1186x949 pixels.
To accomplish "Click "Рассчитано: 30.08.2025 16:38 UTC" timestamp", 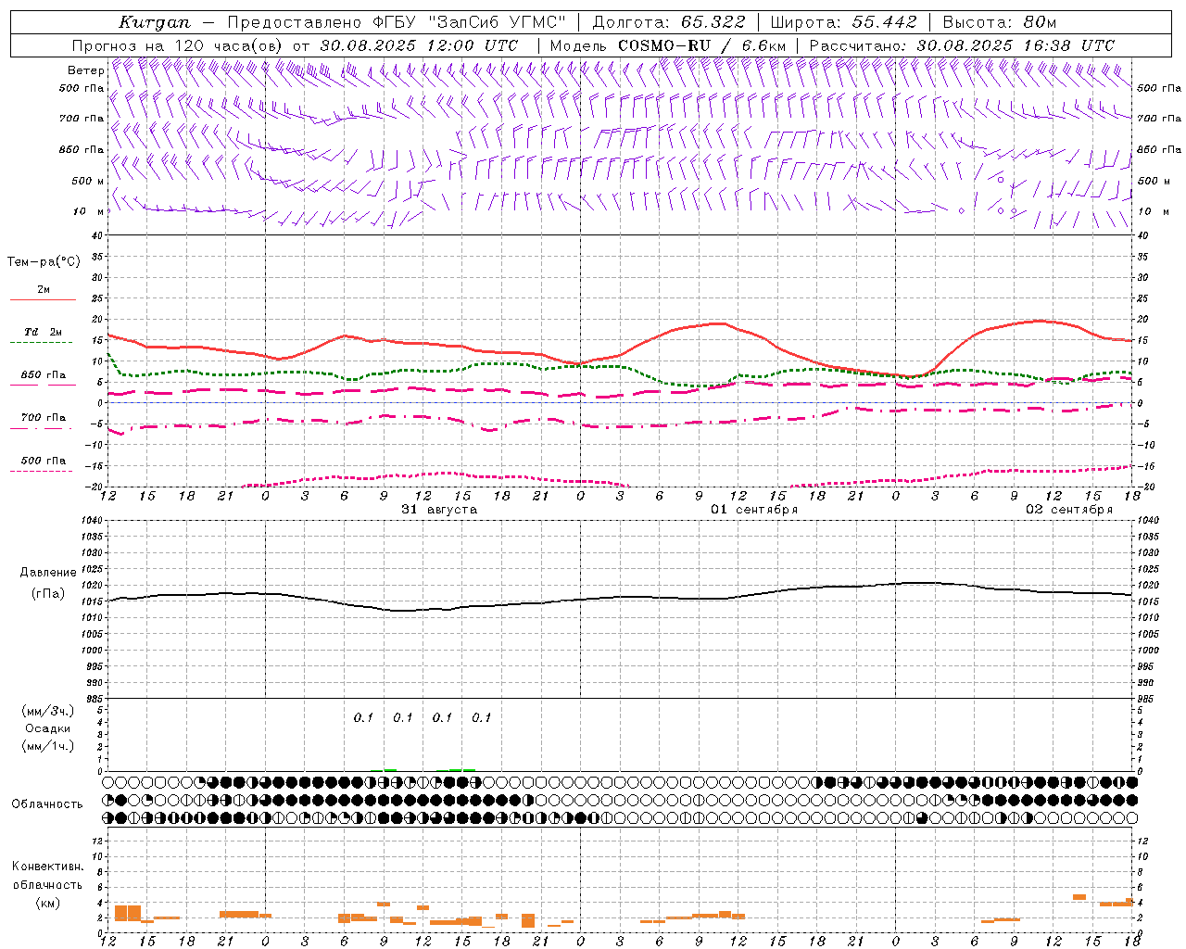I will pos(962,45).
